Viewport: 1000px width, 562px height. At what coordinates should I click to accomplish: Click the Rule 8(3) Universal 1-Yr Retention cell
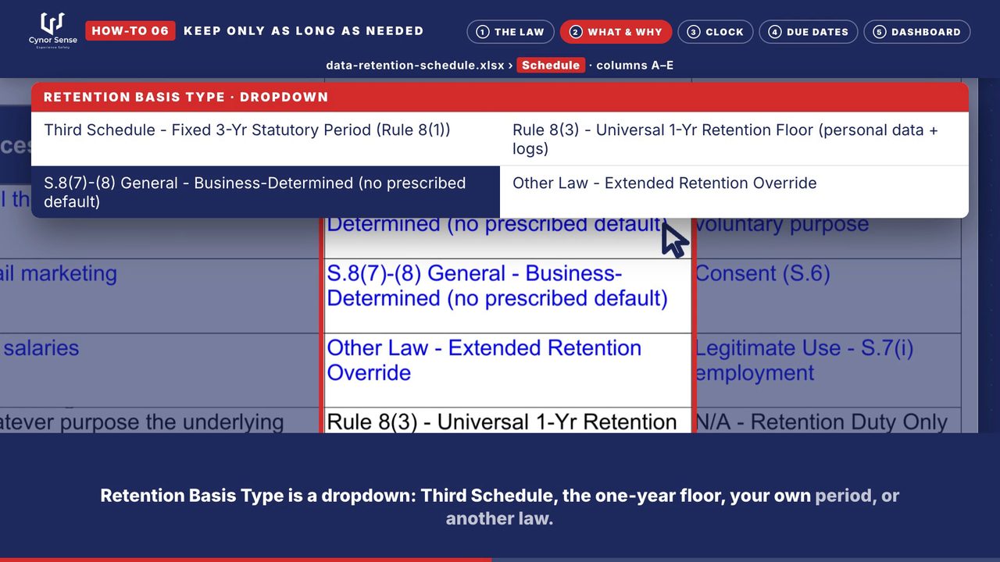coord(506,421)
